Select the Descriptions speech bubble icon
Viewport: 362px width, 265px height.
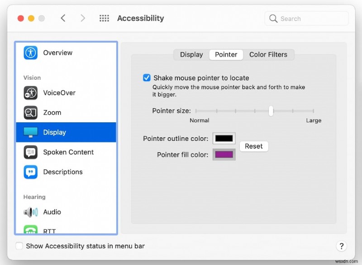31,172
